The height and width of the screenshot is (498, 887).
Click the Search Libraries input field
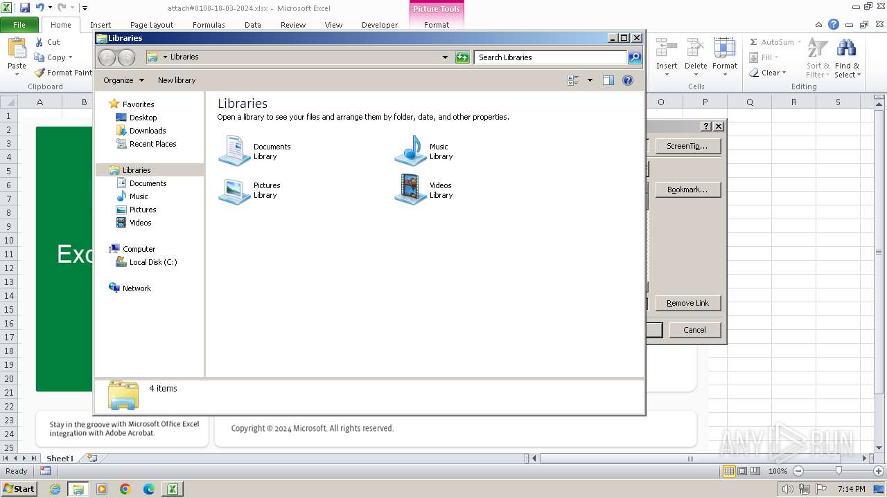(551, 57)
